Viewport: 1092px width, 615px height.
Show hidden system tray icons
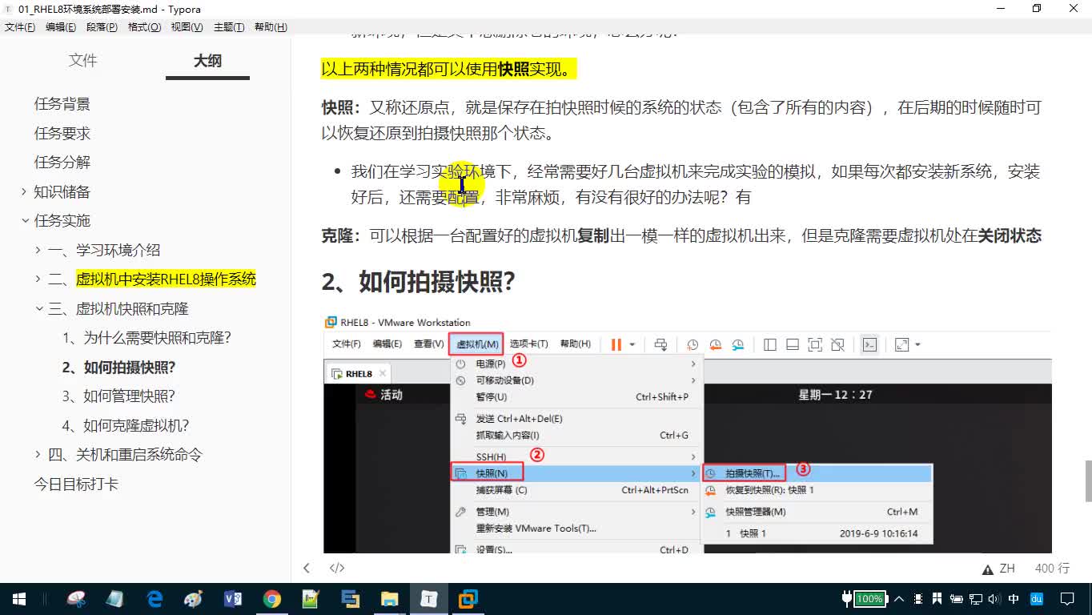pyautogui.click(x=898, y=599)
